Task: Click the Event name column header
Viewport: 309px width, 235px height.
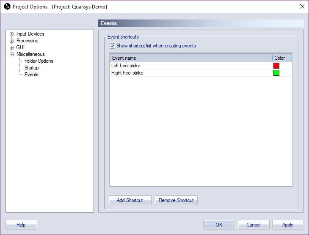Action: tap(191, 58)
